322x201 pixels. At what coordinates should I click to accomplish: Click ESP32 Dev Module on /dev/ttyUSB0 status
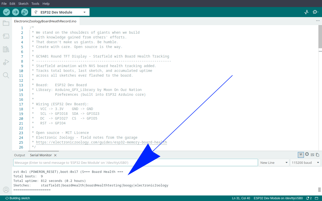click(278, 198)
